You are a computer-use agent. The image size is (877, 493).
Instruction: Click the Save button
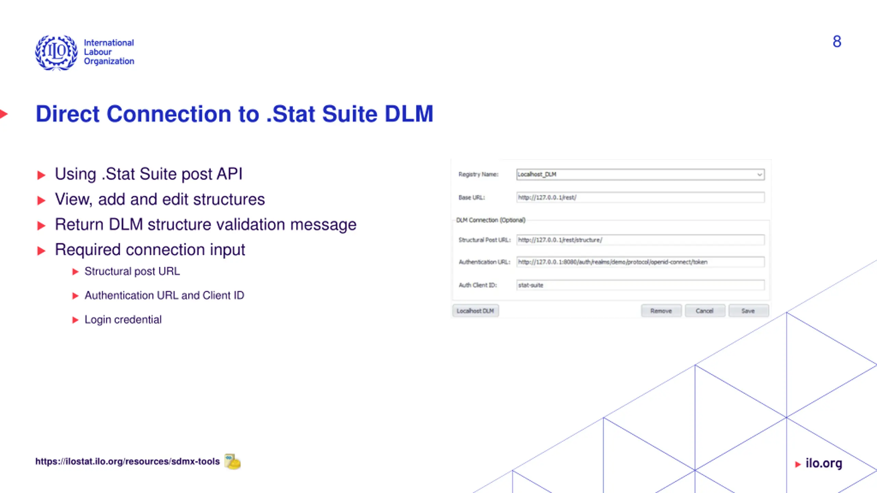click(748, 311)
